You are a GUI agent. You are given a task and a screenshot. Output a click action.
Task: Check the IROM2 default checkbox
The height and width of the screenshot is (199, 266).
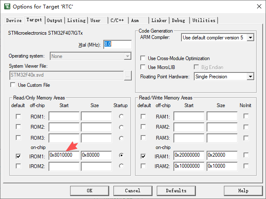click(x=18, y=166)
